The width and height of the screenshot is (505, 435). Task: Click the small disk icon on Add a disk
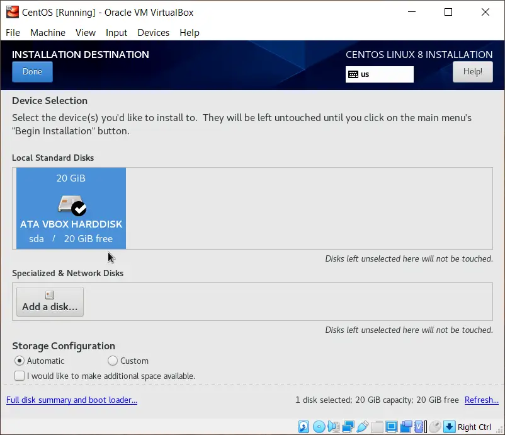pos(50,295)
